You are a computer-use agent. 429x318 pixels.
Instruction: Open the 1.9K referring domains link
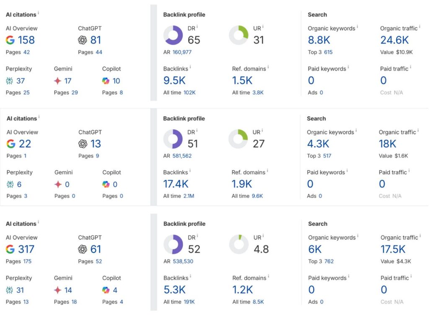coord(242,184)
